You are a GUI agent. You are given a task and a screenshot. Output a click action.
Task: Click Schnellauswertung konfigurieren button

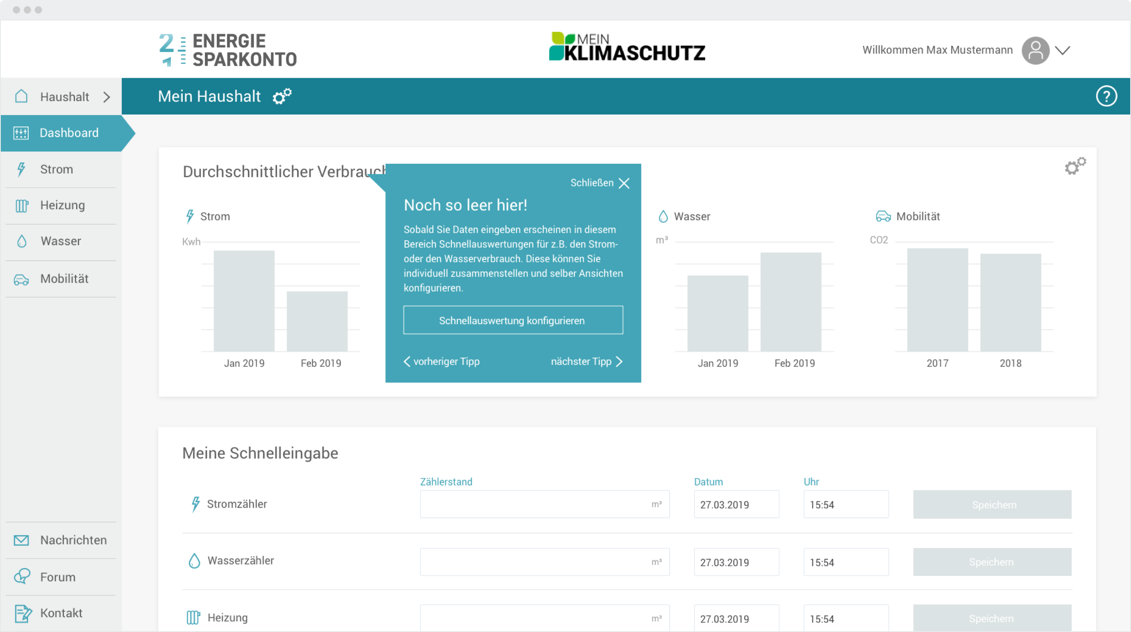click(x=513, y=321)
